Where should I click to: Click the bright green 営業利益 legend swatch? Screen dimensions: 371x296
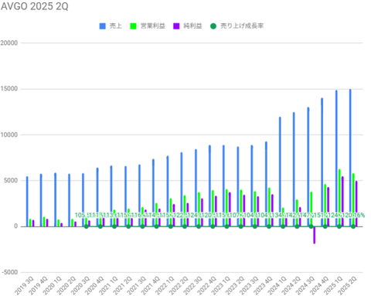pos(133,26)
